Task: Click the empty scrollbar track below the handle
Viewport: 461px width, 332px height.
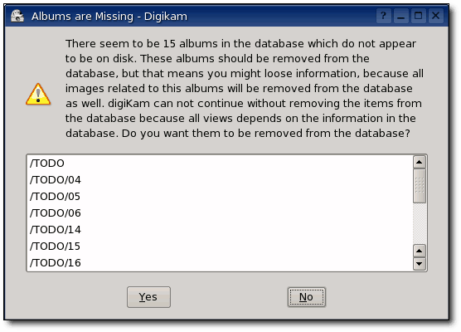Action: click(420, 224)
